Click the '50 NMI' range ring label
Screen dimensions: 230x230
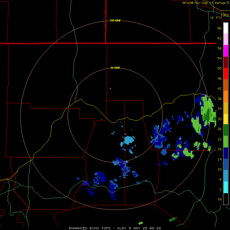(x=115, y=68)
